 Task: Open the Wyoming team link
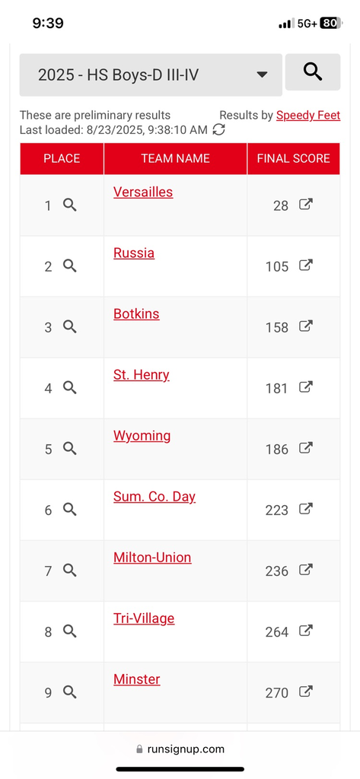coord(142,436)
